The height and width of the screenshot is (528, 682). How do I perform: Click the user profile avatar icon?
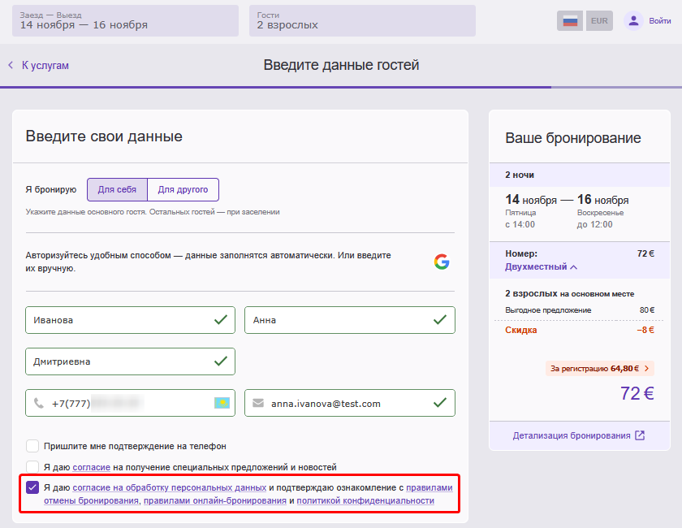(633, 21)
